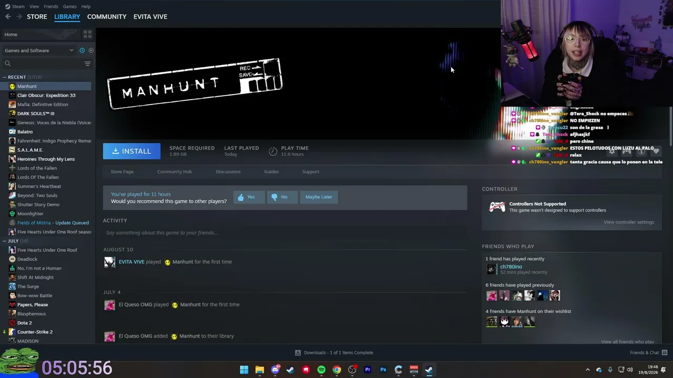Open Discussions link
The height and width of the screenshot is (378, 673).
point(228,172)
